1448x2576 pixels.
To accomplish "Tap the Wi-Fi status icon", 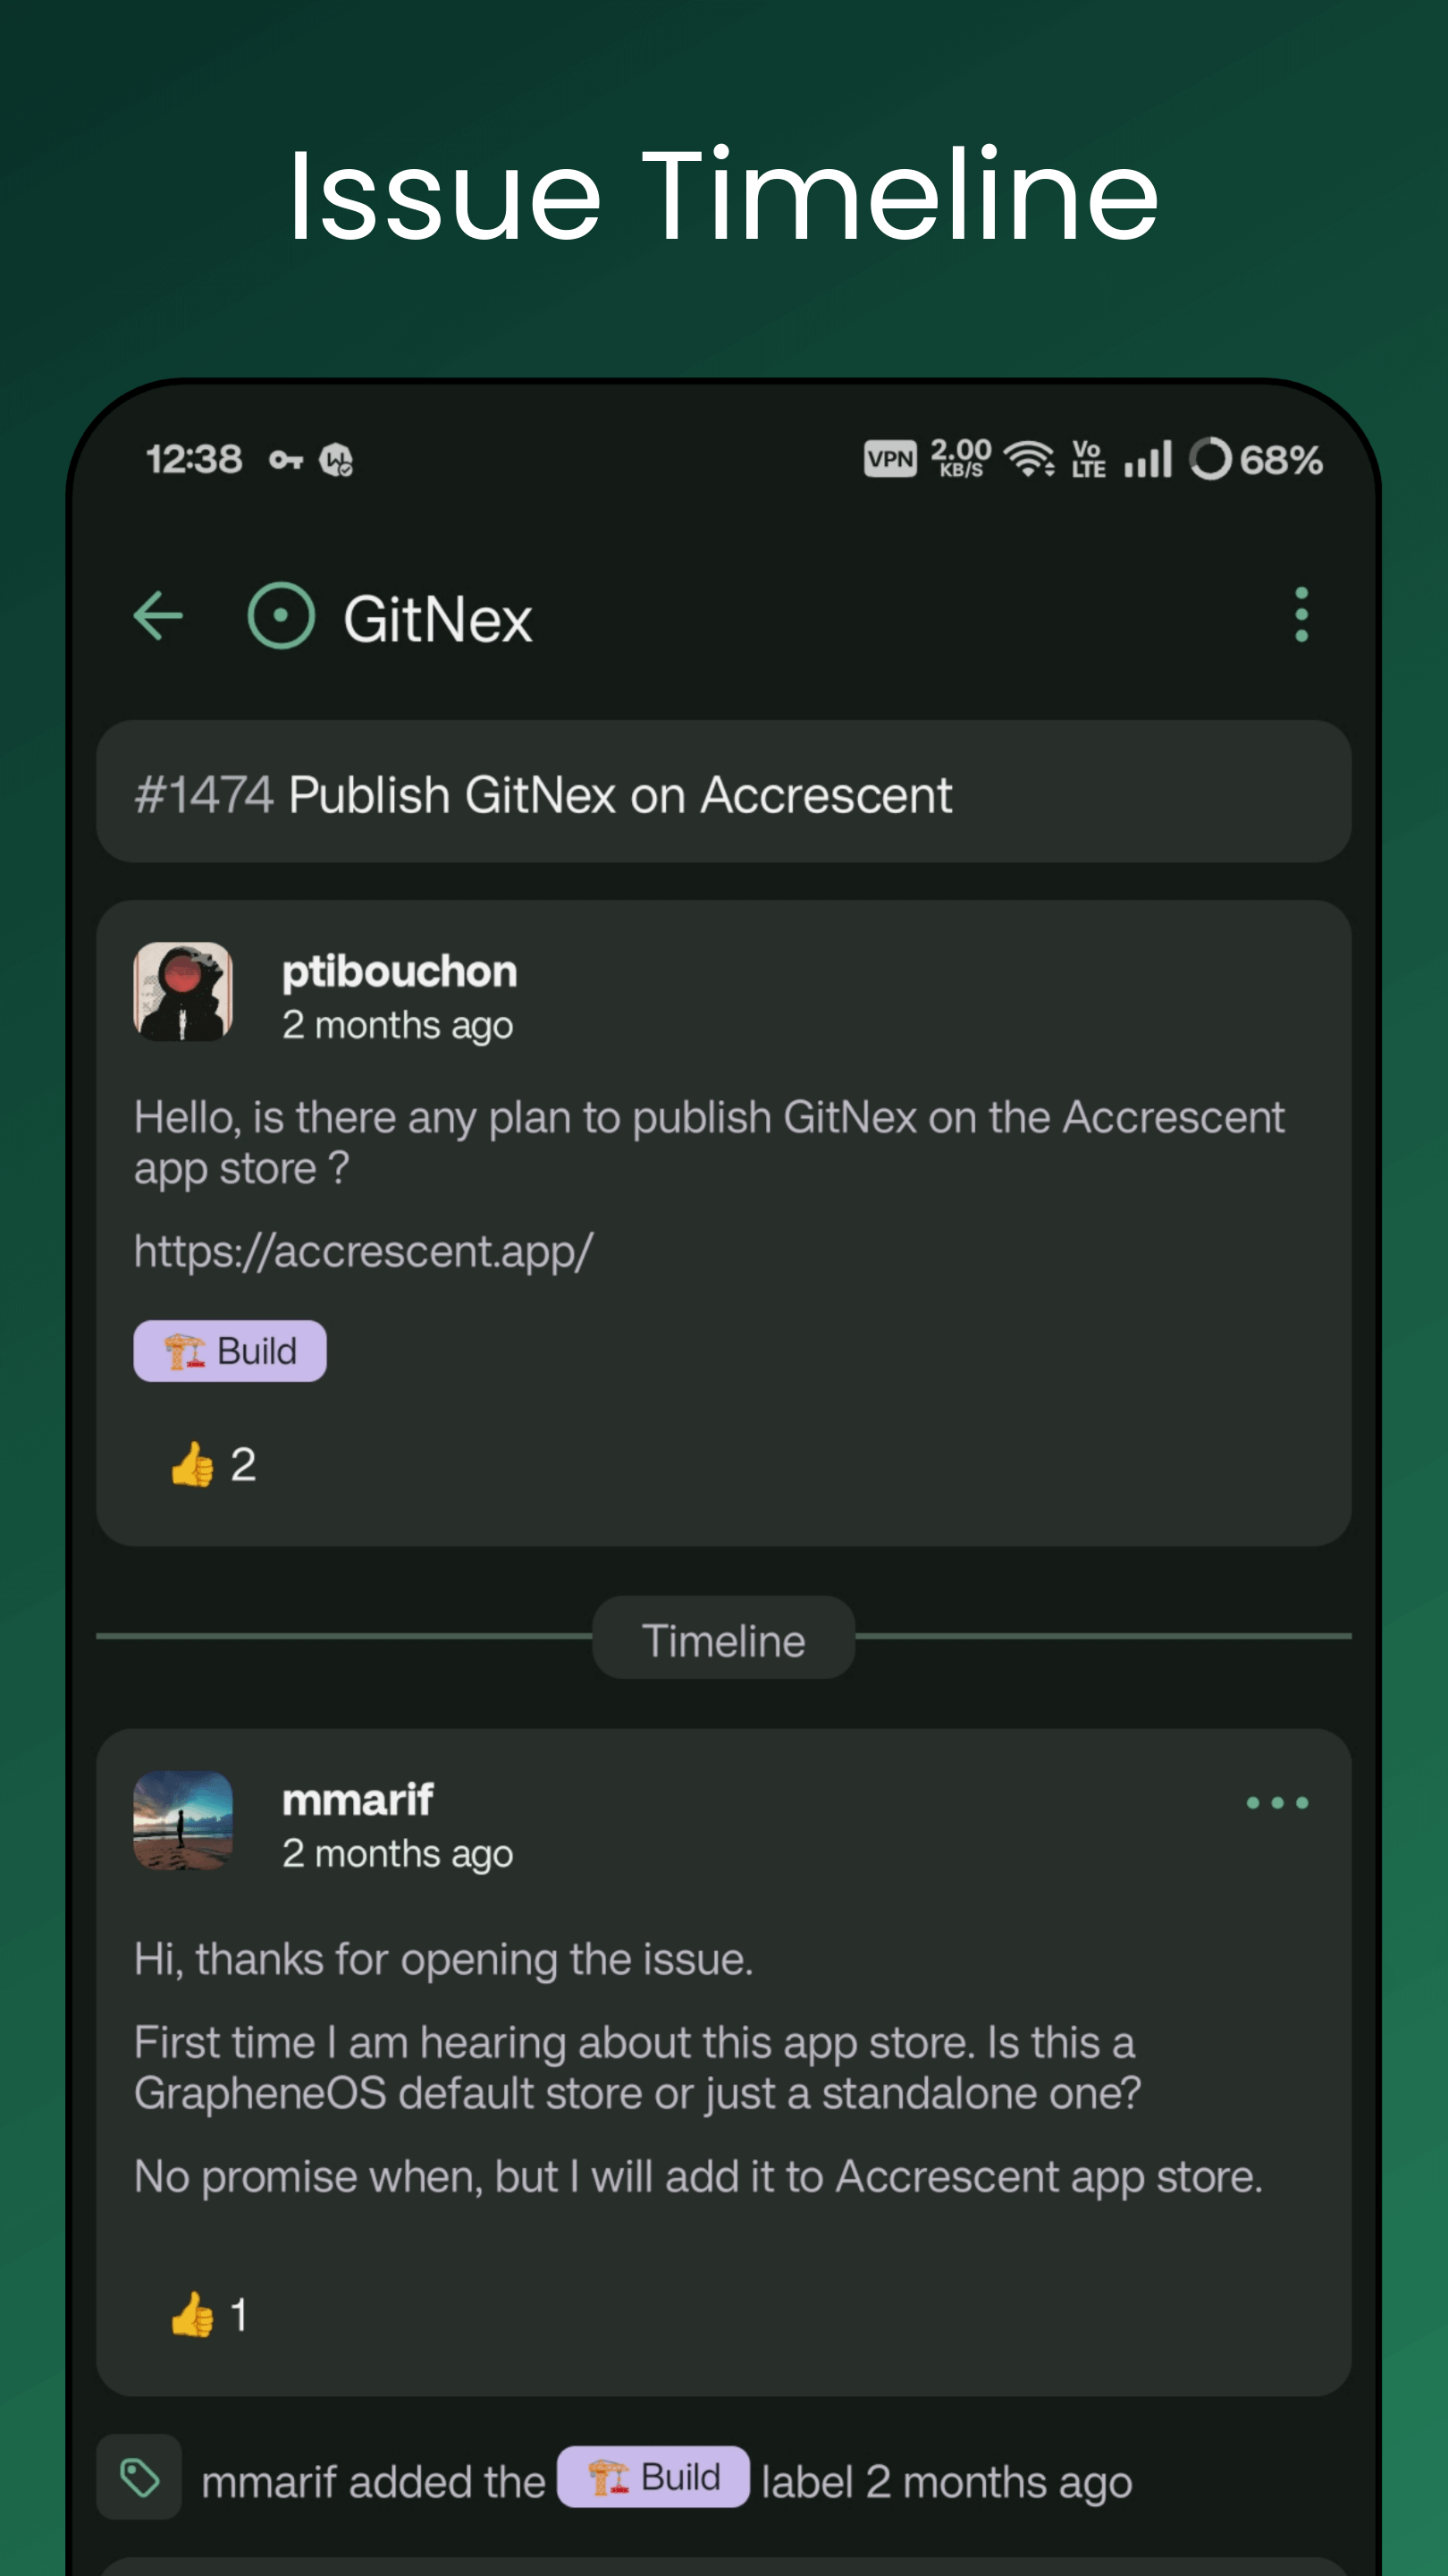I will (x=1028, y=459).
